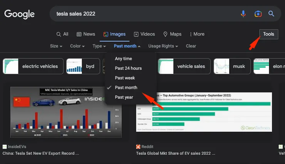Open the Maps tab
The height and width of the screenshot is (164, 285).
pos(172,34)
